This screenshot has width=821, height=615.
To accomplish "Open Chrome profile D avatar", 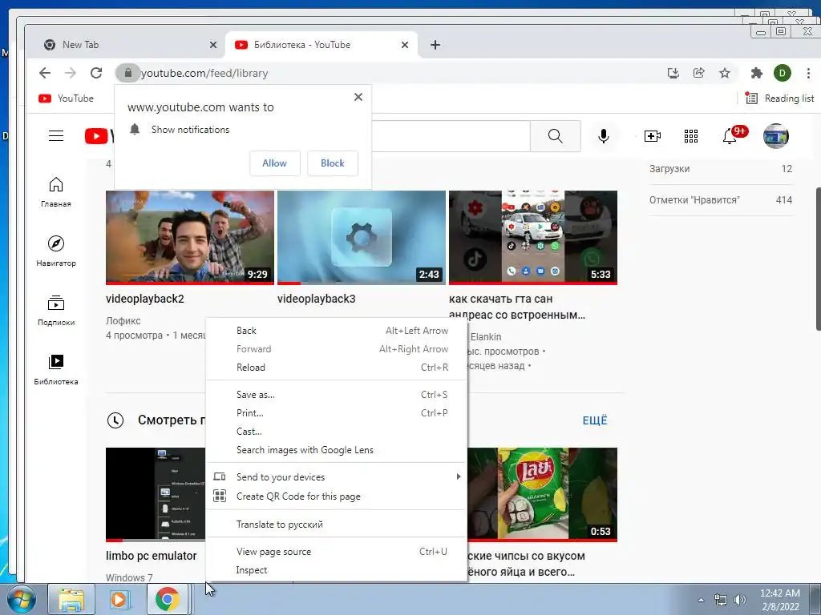I will tap(783, 73).
